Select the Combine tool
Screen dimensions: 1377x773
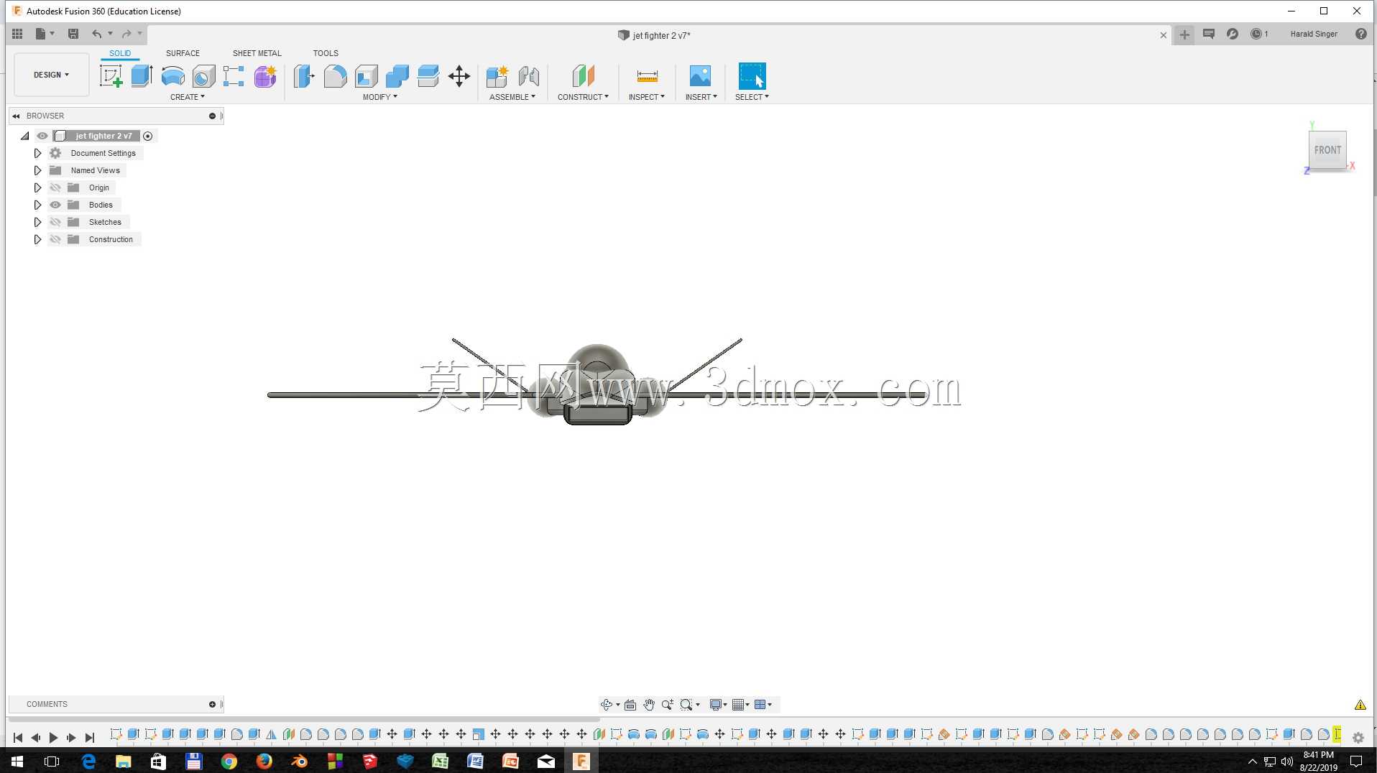pyautogui.click(x=397, y=76)
